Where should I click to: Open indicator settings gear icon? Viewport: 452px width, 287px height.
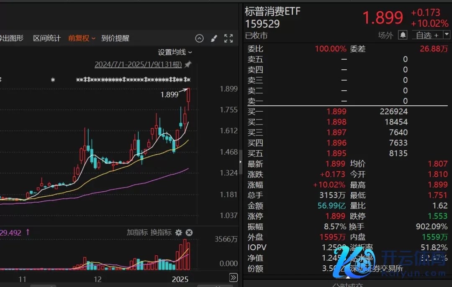point(179,233)
